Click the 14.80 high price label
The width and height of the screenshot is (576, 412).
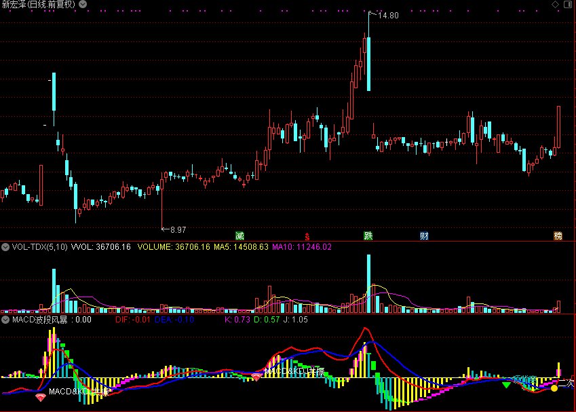[388, 16]
